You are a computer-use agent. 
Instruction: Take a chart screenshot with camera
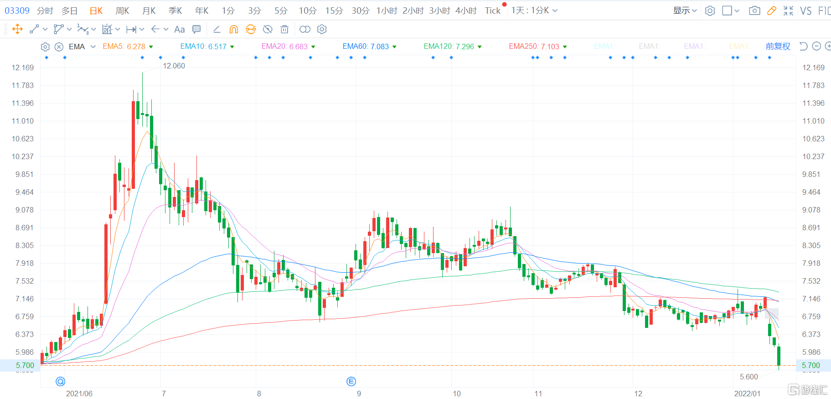pyautogui.click(x=754, y=10)
